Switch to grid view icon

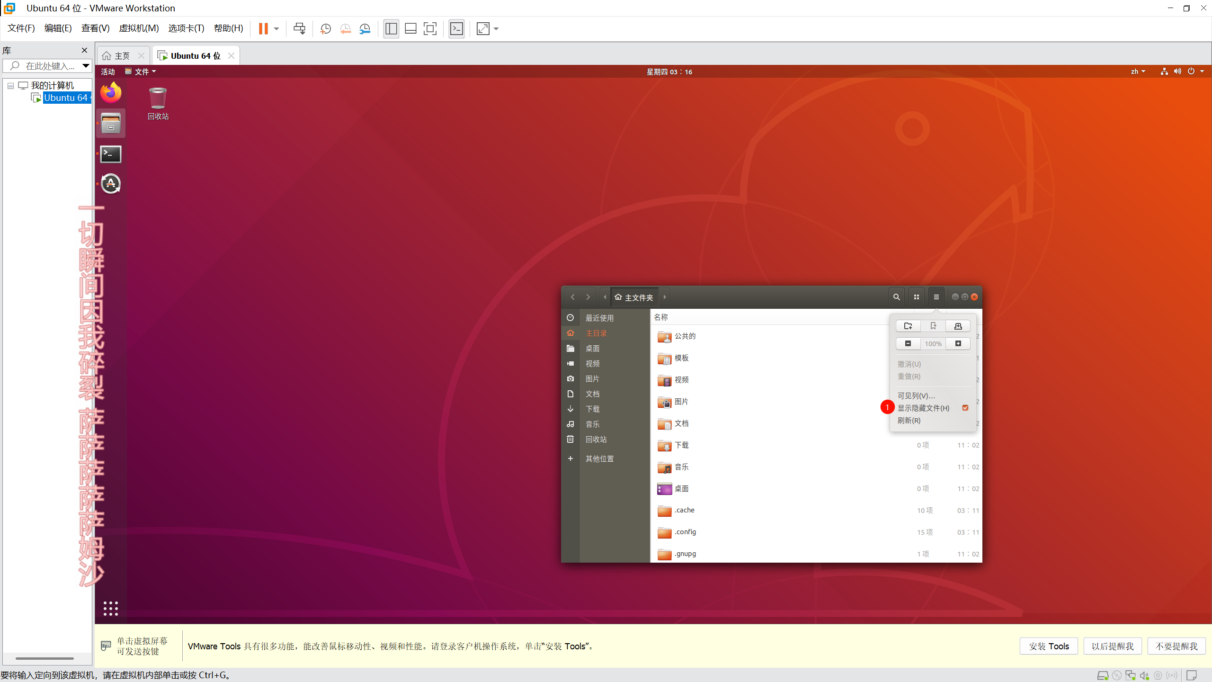(x=916, y=297)
